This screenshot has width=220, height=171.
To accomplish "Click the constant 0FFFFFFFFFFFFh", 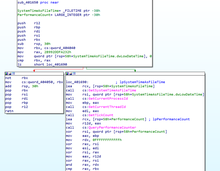I will [107, 140].
